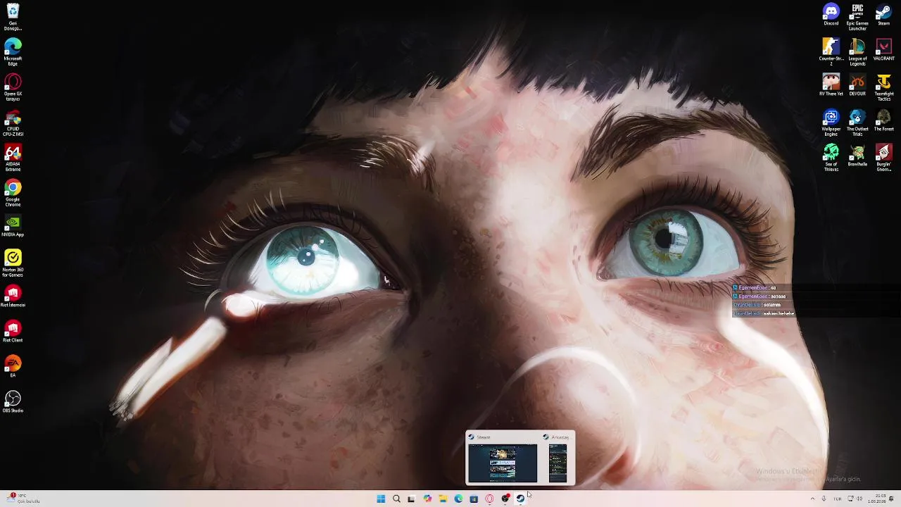Open taskbar Search
The width and height of the screenshot is (901, 507).
[x=396, y=499]
